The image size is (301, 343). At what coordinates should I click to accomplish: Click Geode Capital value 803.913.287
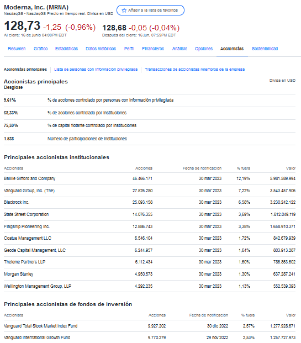(x=284, y=250)
